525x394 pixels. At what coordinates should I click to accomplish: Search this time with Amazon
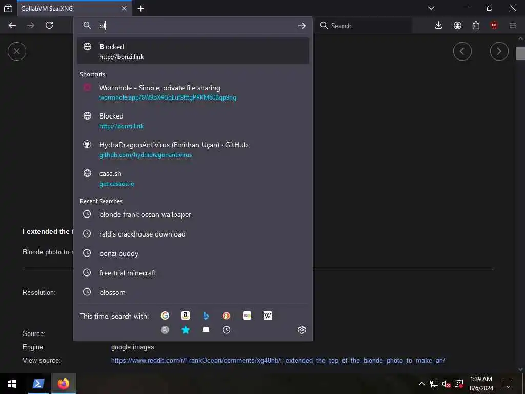coord(186,316)
